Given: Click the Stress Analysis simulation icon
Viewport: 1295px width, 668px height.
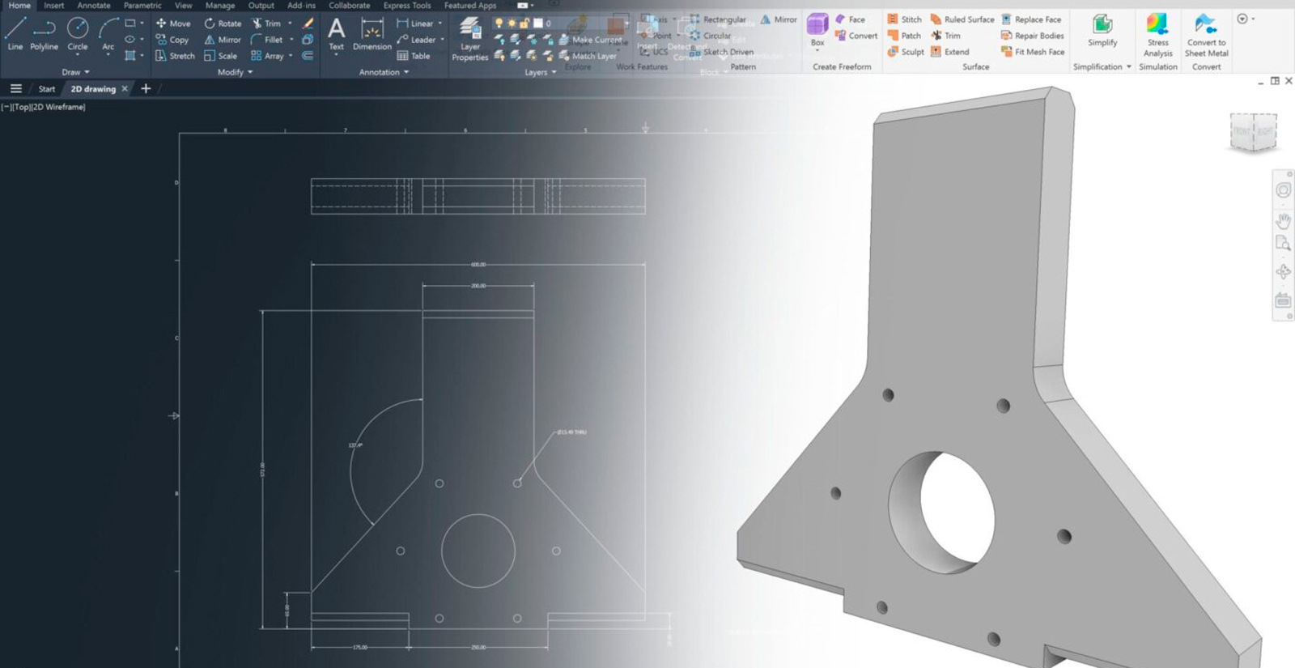Looking at the screenshot, I should [1157, 35].
